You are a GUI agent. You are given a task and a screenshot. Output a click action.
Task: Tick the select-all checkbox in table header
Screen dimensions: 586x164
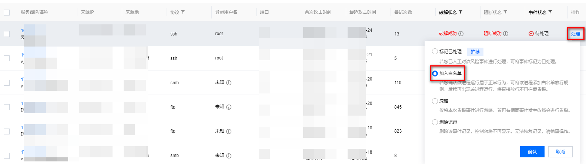(7, 13)
